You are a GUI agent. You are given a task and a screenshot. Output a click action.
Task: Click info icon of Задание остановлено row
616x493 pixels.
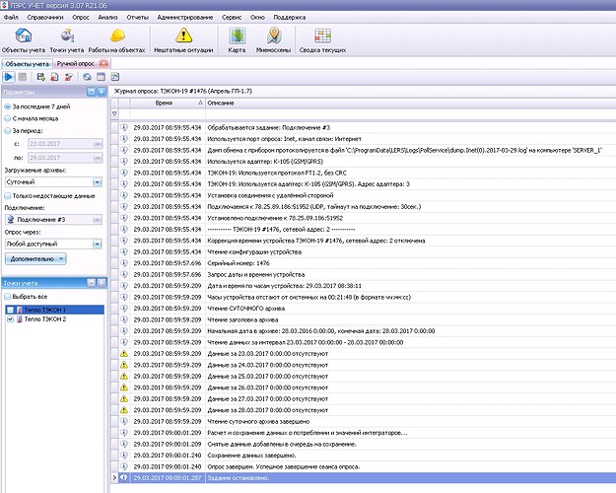click(x=124, y=477)
